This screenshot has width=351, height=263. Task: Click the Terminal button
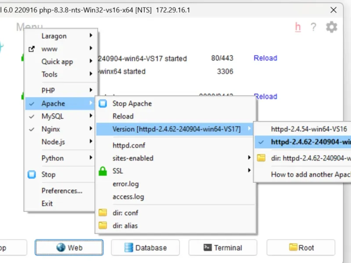pyautogui.click(x=223, y=248)
